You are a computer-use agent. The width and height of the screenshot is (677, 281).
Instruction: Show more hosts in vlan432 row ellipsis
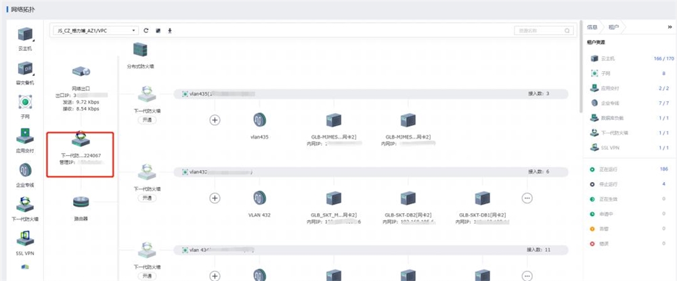527,198
